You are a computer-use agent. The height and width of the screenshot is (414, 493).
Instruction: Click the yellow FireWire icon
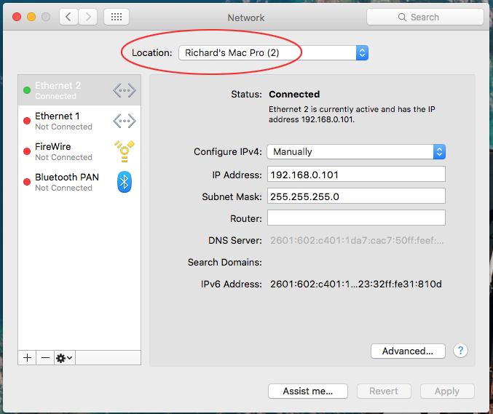[x=125, y=151]
